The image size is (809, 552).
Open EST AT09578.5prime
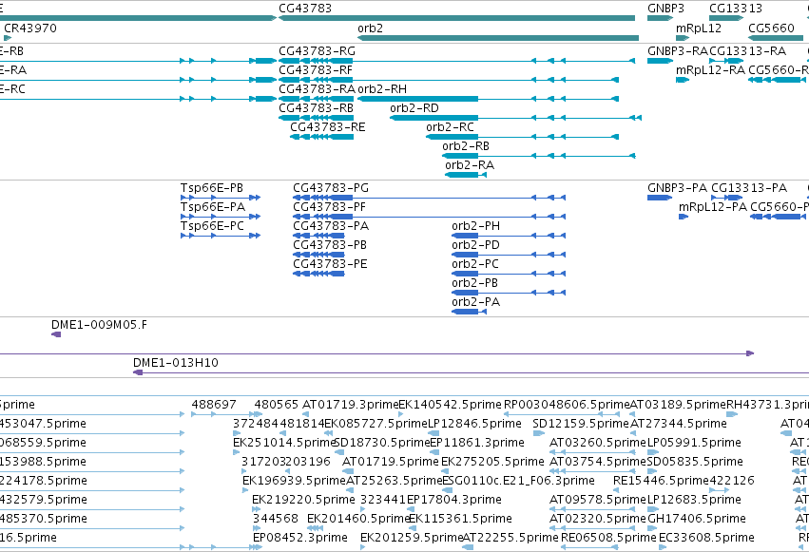pyautogui.click(x=597, y=501)
